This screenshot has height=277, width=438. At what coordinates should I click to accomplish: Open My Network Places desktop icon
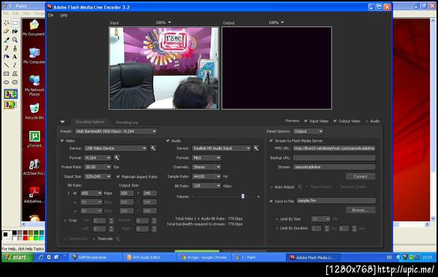[x=34, y=85]
